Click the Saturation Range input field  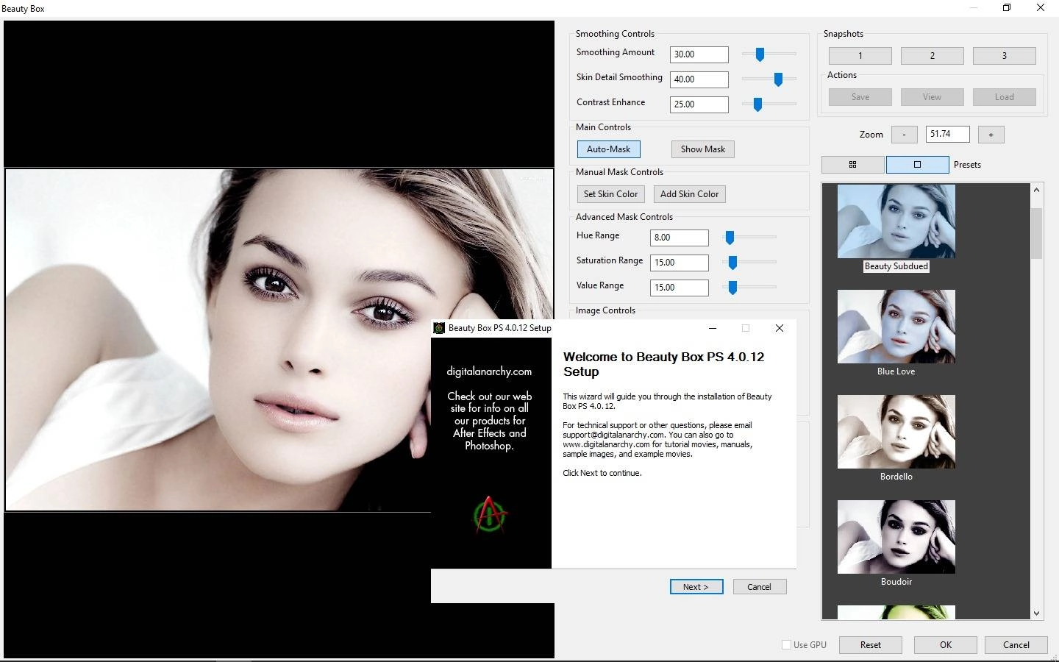pyautogui.click(x=679, y=263)
